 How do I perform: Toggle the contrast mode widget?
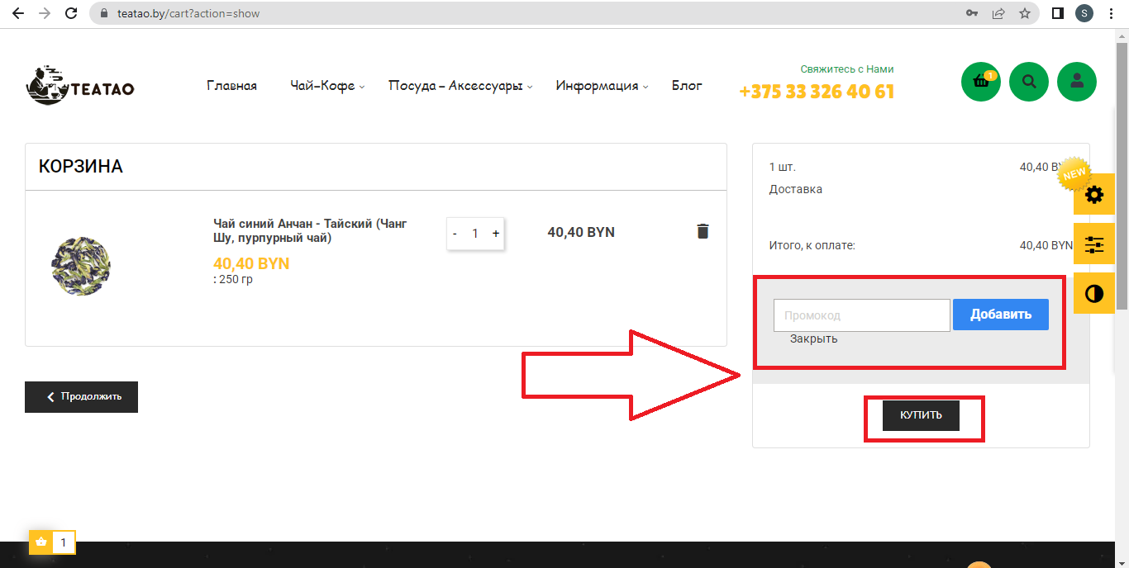(x=1093, y=294)
